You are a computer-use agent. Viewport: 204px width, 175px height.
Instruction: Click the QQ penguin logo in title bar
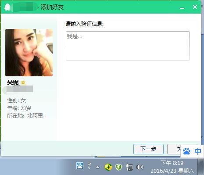[x=7, y=7]
